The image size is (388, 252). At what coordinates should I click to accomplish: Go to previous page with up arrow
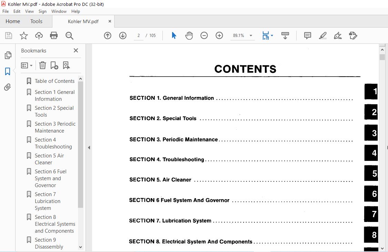107,36
